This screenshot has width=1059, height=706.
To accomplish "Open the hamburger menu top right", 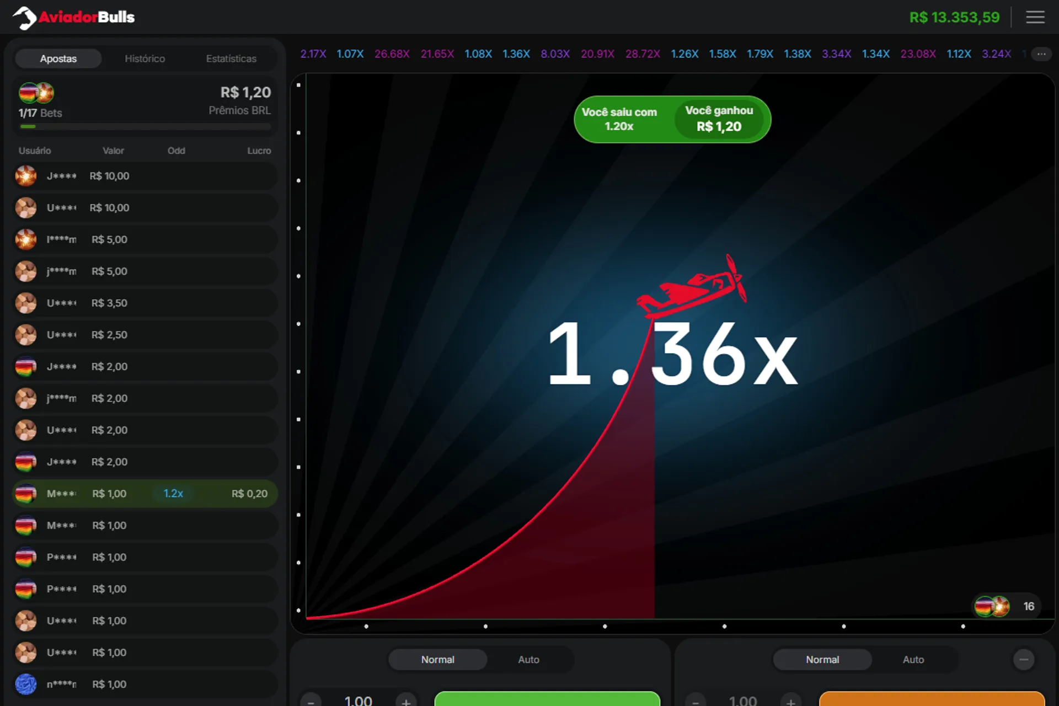I will click(1036, 17).
